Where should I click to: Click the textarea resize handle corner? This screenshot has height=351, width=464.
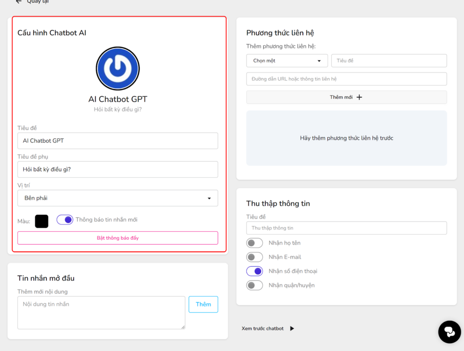click(183, 327)
